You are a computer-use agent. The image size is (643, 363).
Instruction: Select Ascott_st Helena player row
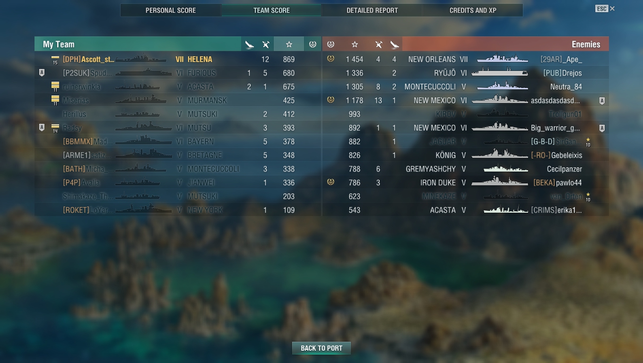click(x=178, y=59)
